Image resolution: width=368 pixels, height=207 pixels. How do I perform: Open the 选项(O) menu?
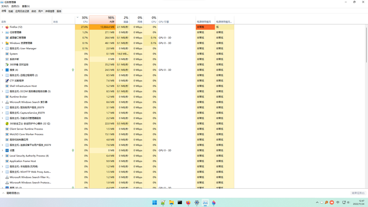(x=15, y=6)
